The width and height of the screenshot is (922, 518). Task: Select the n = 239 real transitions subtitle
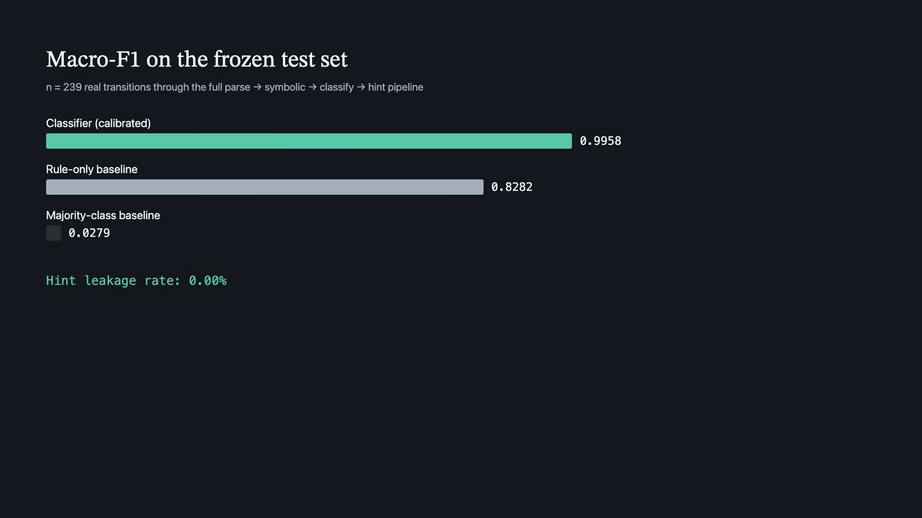tap(234, 87)
